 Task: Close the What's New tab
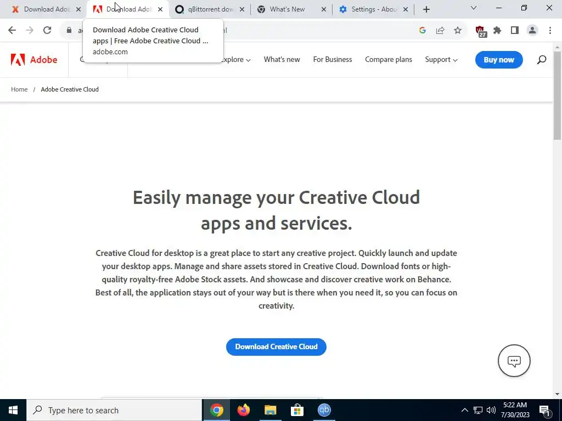(324, 9)
